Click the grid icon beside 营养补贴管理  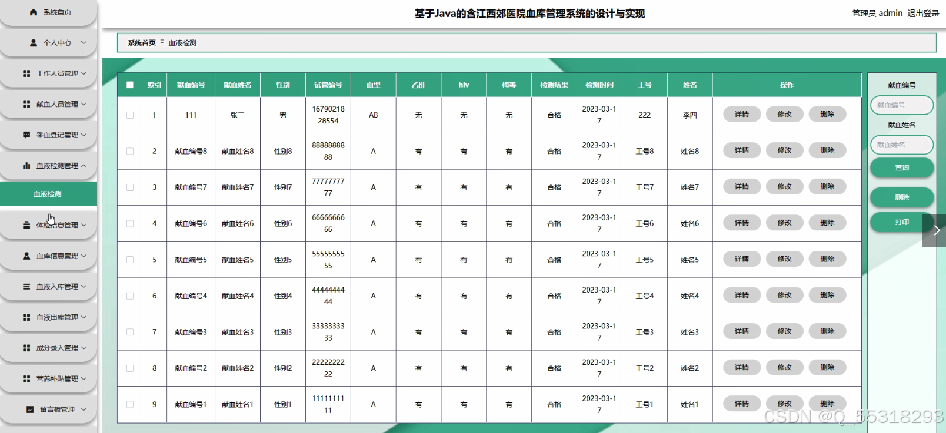point(26,379)
